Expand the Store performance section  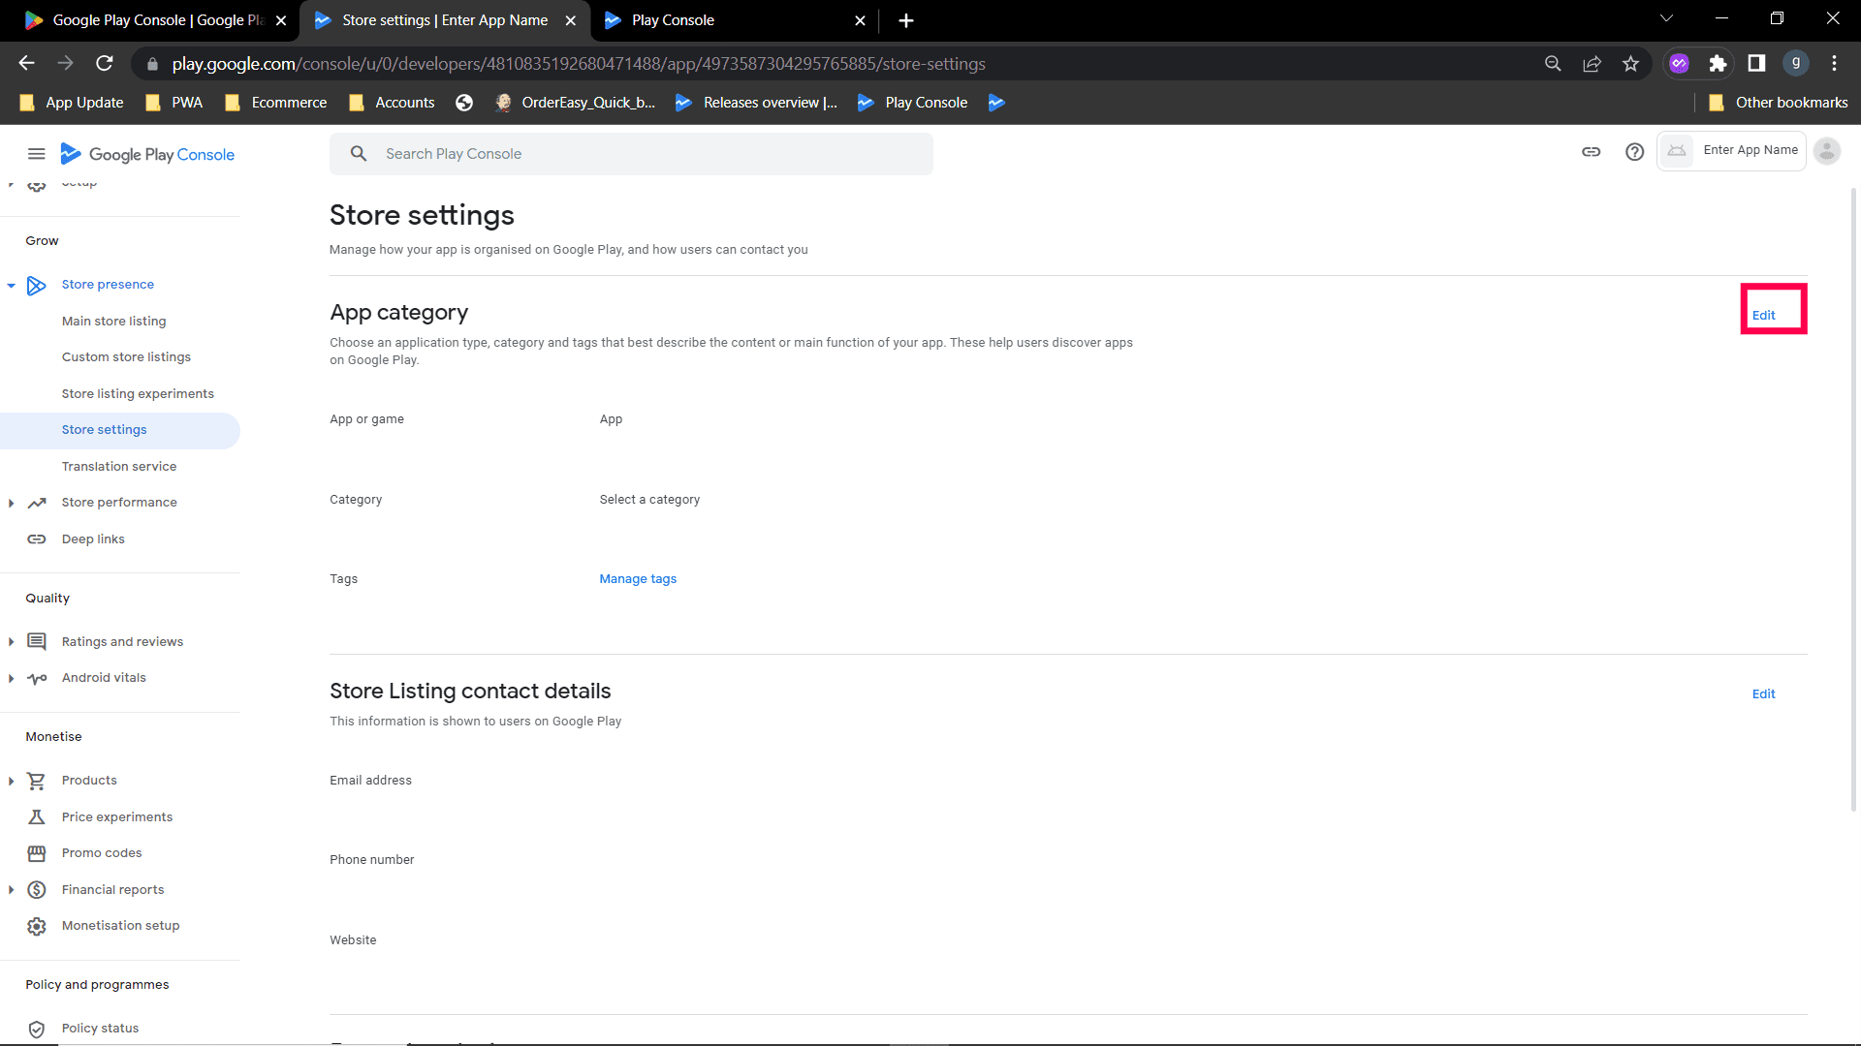click(11, 503)
